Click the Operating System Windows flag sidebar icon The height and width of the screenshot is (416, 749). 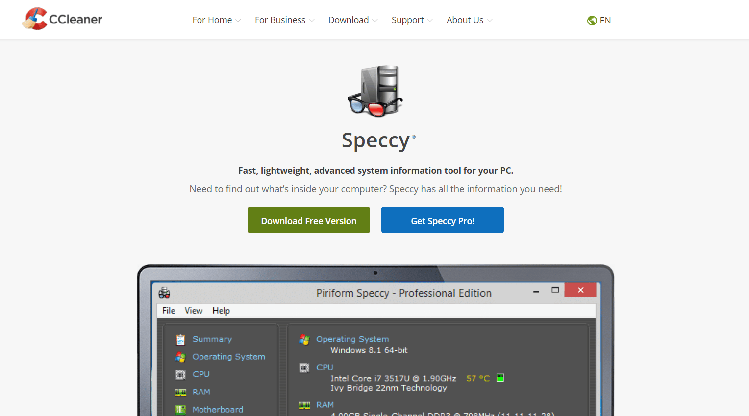coord(180,357)
